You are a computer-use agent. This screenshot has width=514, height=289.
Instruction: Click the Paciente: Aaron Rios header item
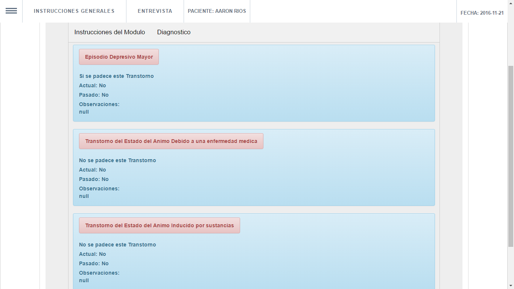pos(217,11)
